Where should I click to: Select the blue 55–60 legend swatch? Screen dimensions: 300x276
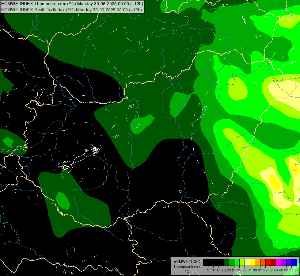tap(294, 263)
